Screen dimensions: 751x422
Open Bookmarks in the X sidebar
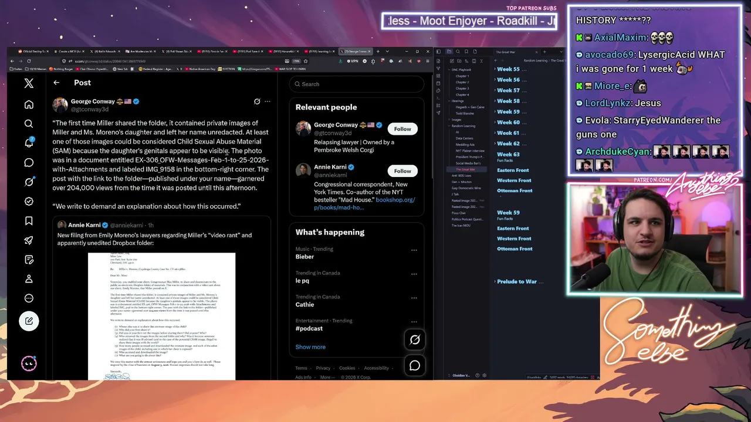click(29, 220)
